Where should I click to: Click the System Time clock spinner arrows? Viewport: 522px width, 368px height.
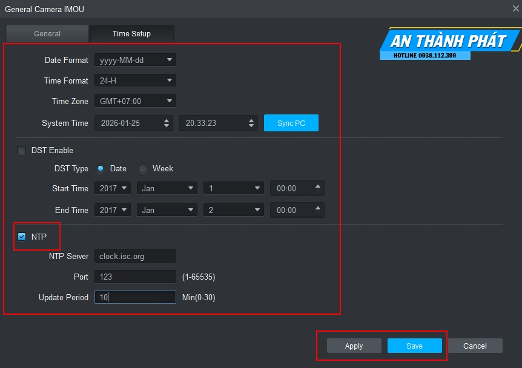[252, 123]
